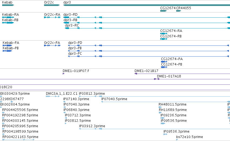Viewport: 230px width, 141px height.
Task: Click the Or22c-PA protein label
Action: [52, 43]
